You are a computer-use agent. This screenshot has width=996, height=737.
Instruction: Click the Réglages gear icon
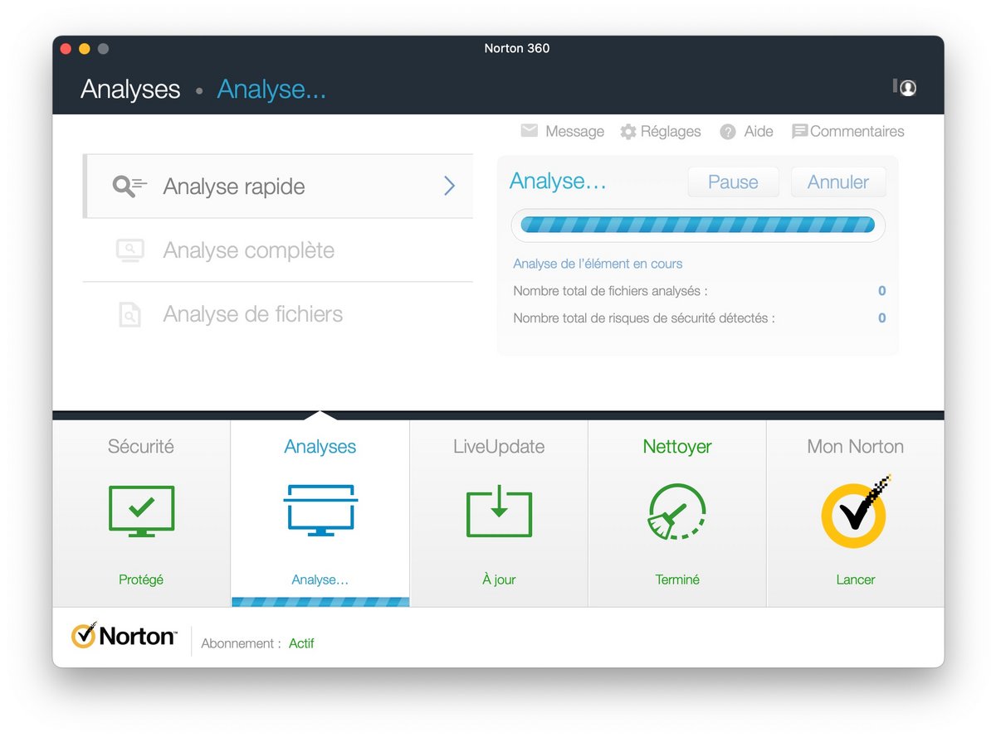[628, 132]
